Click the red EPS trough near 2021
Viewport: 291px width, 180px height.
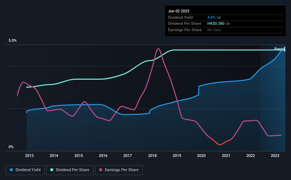pos(220,144)
